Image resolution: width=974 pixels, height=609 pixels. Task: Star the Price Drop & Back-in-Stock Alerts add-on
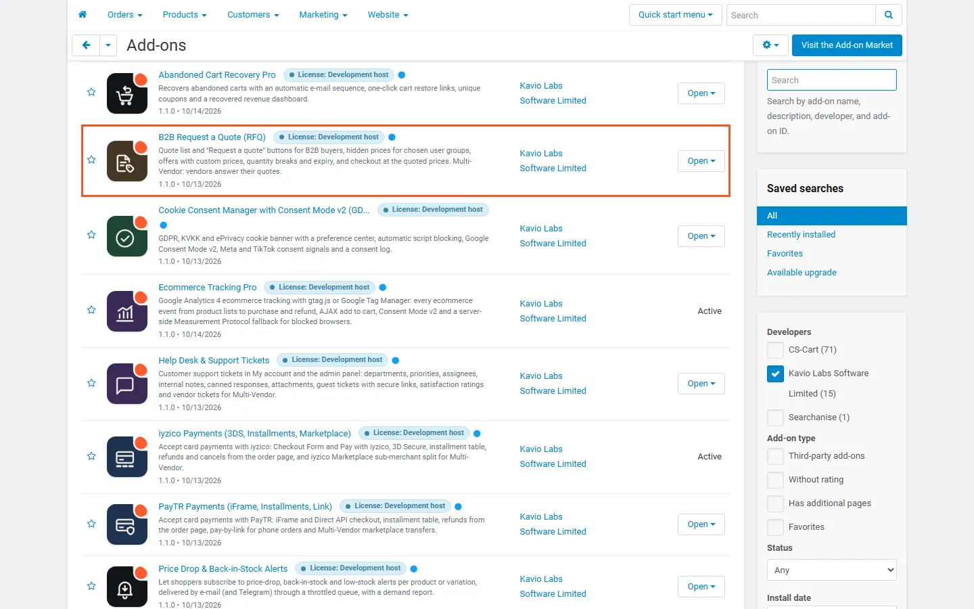tap(91, 586)
